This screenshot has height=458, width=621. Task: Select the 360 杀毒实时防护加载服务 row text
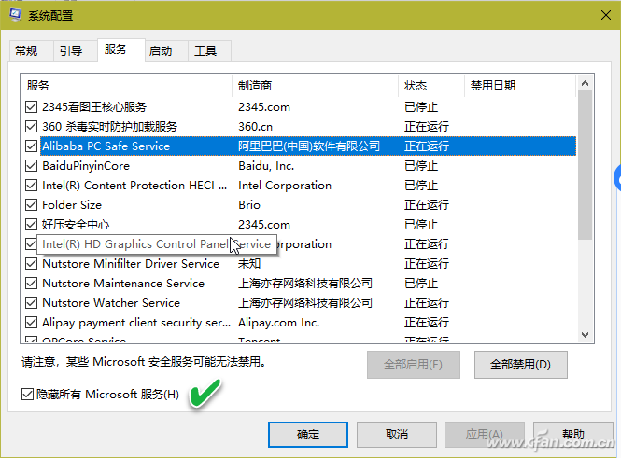click(109, 127)
